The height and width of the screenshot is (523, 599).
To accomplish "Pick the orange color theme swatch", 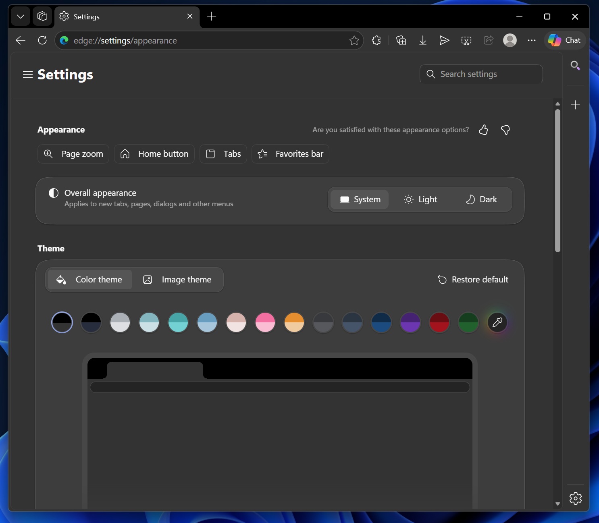I will pos(294,322).
